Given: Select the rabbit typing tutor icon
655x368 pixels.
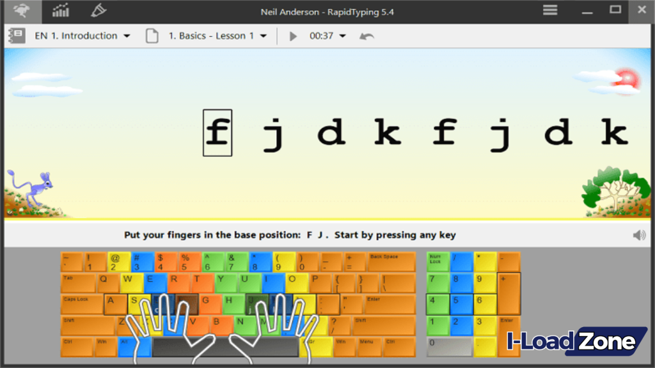Looking at the screenshot, I should pyautogui.click(x=21, y=10).
